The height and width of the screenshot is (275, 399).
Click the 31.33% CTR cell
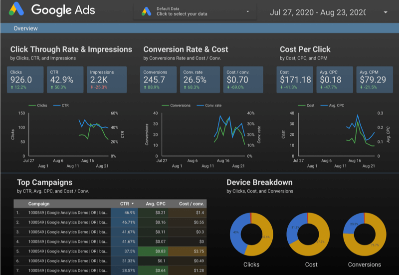[124, 261]
